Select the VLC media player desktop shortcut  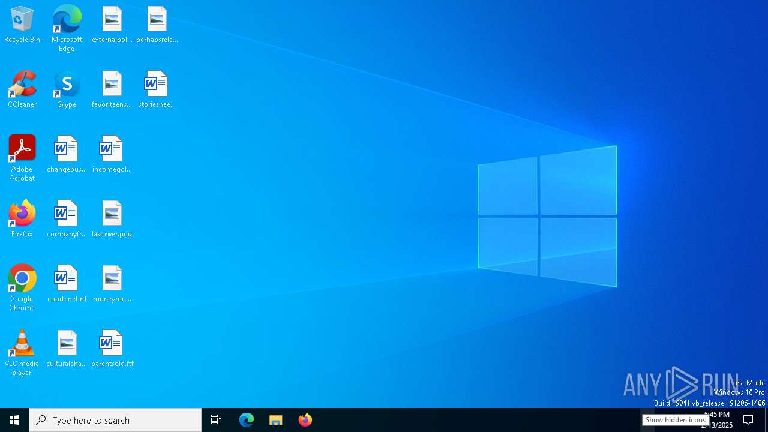(22, 353)
